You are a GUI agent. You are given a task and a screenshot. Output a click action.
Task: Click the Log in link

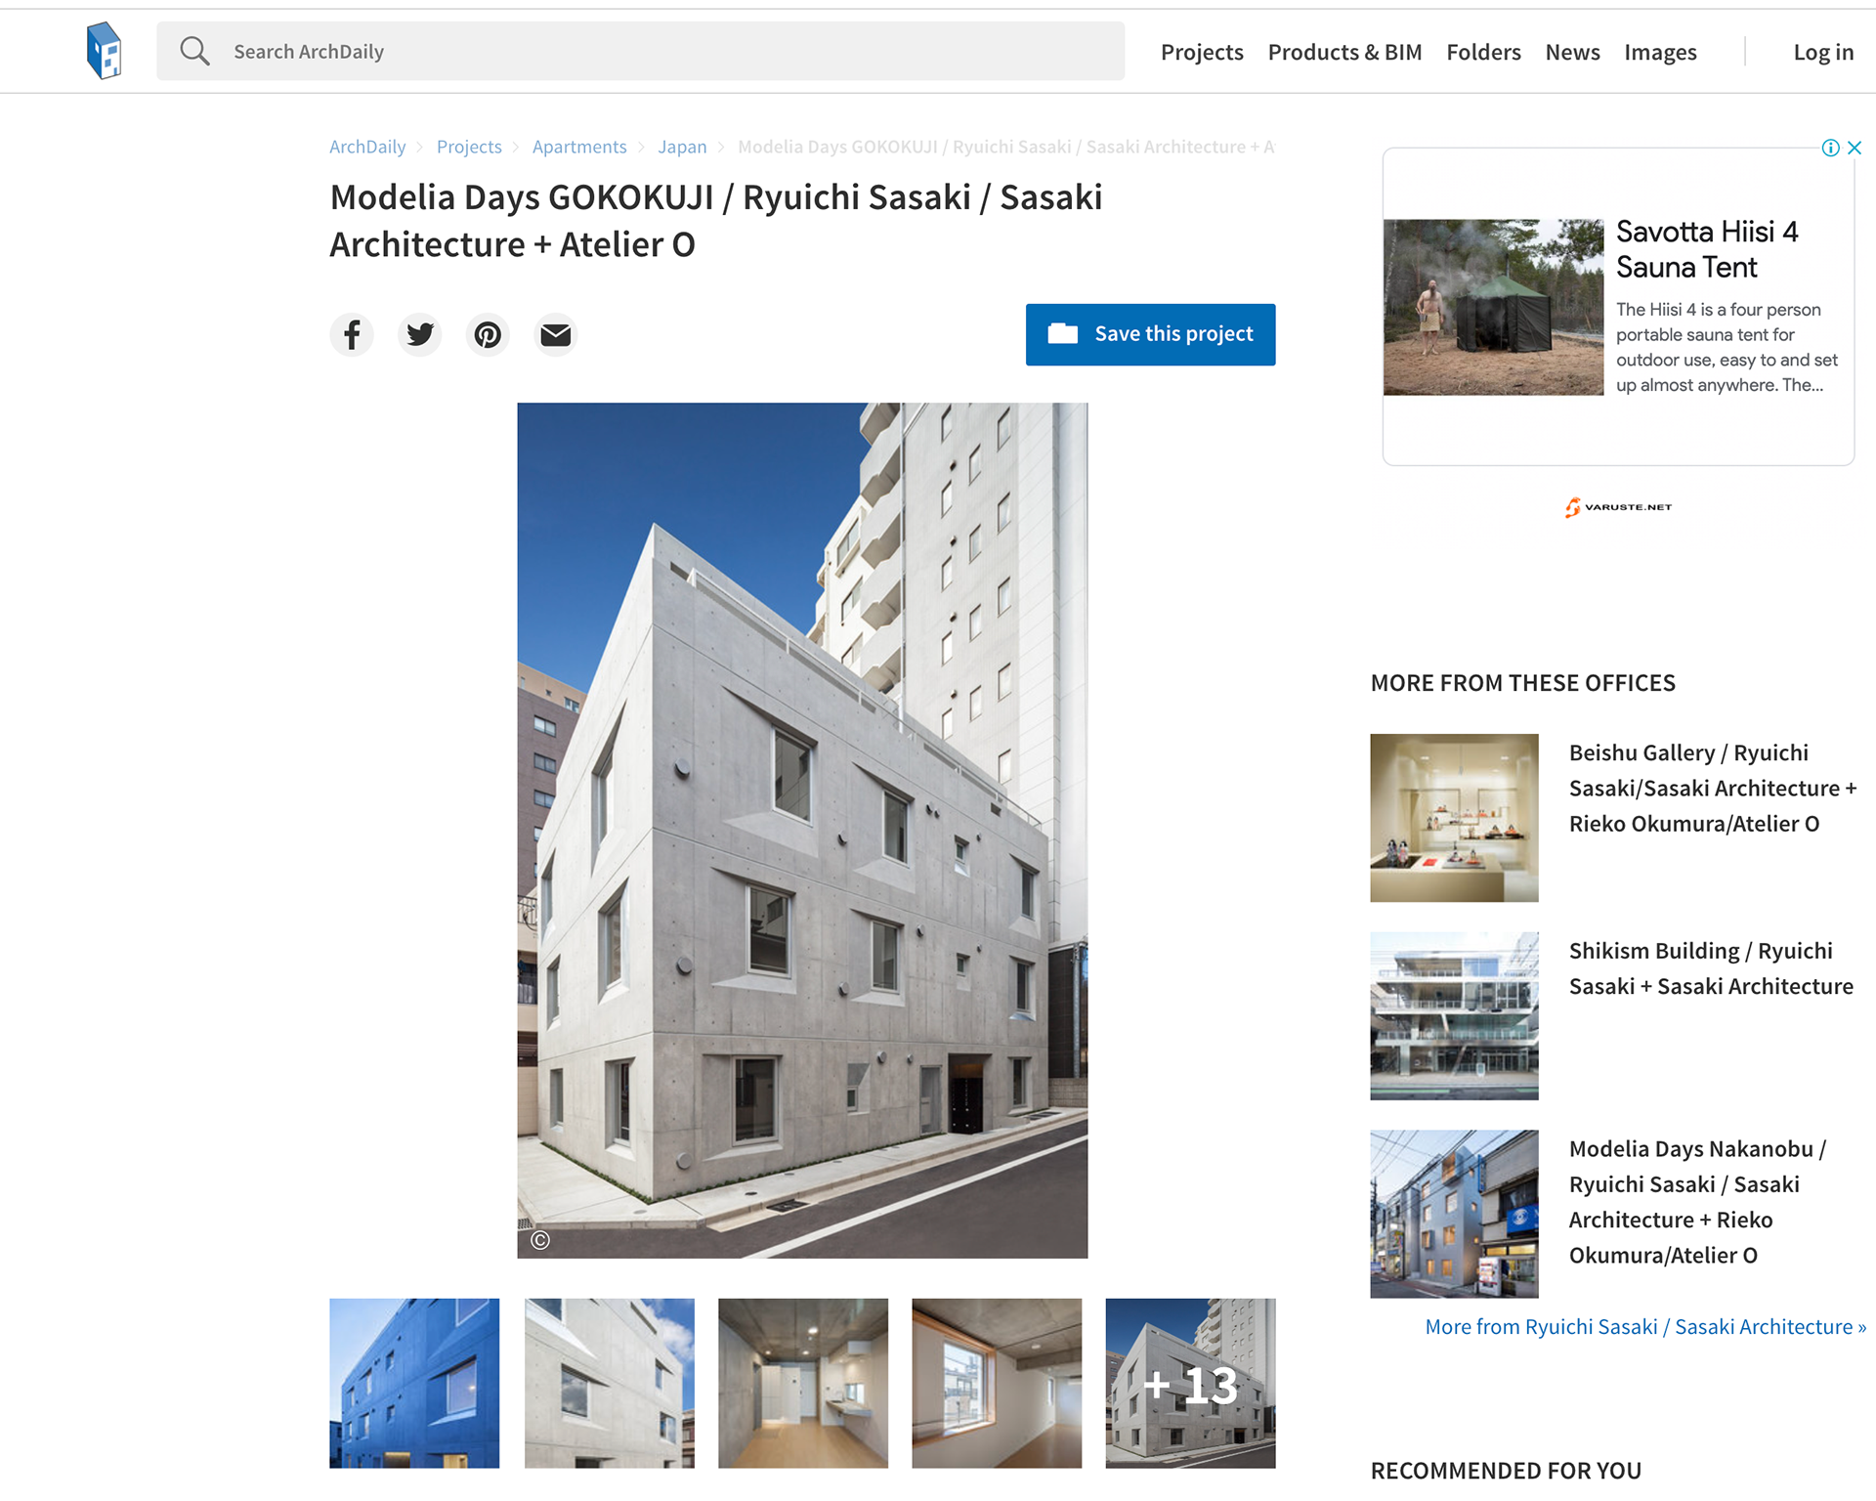click(1823, 52)
